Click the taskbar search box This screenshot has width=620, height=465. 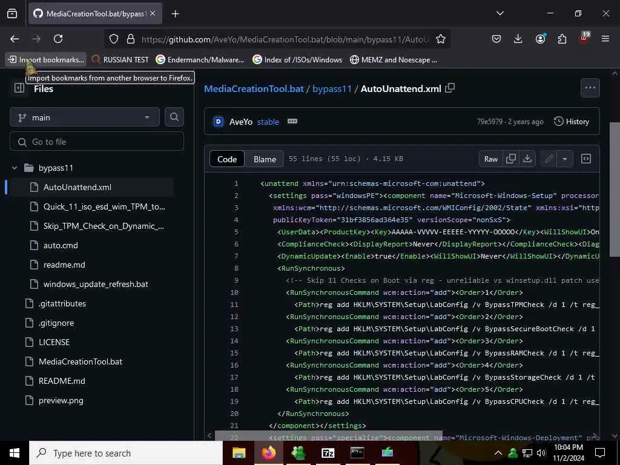[126, 453]
